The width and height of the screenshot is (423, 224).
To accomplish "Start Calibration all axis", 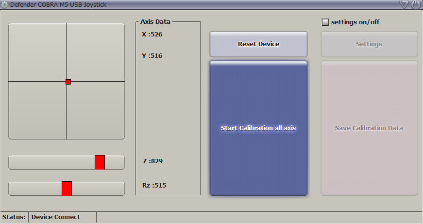I will [x=258, y=128].
